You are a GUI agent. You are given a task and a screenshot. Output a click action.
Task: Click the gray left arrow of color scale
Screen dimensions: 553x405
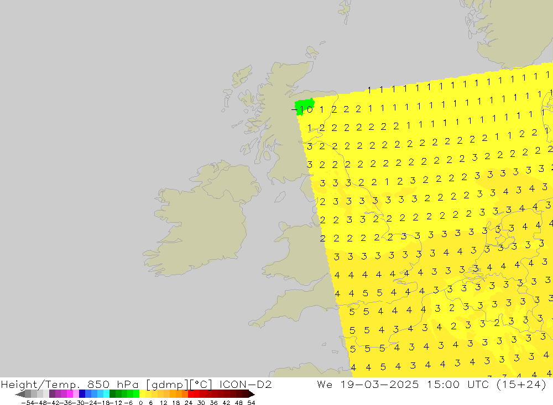(20, 394)
